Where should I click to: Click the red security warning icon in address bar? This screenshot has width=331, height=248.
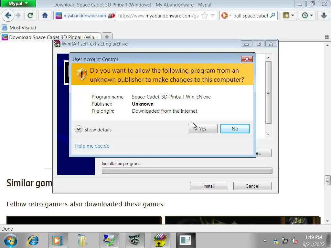coord(112,15)
